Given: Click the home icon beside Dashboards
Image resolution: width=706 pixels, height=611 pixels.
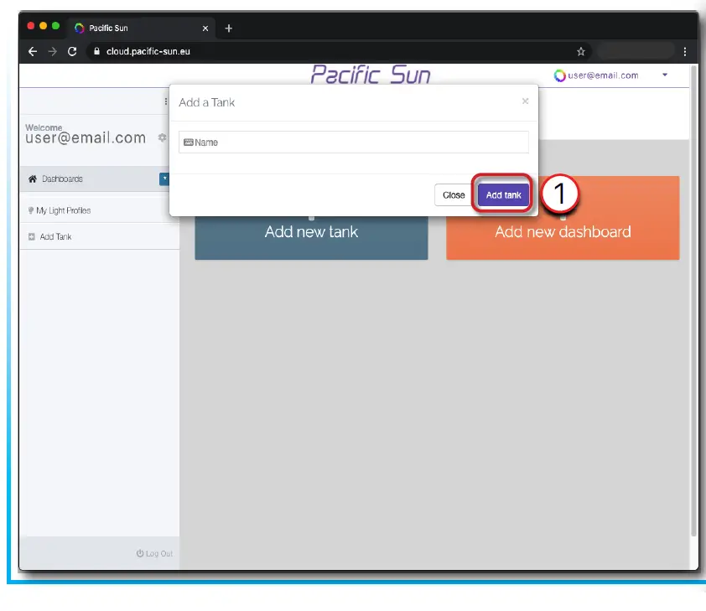Looking at the screenshot, I should point(33,179).
